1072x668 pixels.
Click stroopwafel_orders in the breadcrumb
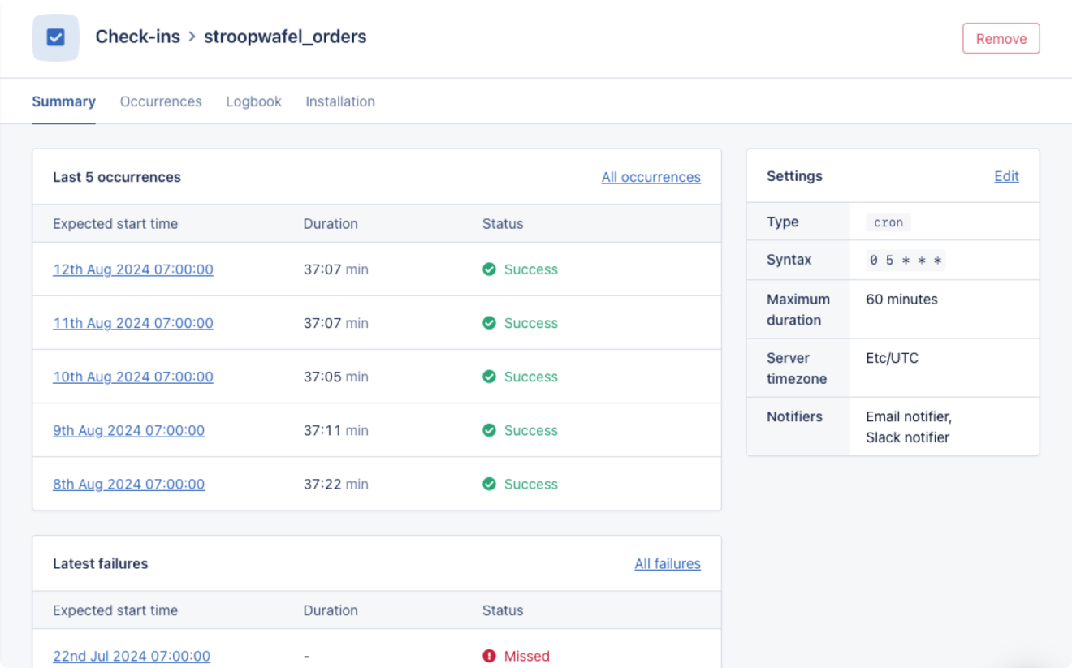285,37
